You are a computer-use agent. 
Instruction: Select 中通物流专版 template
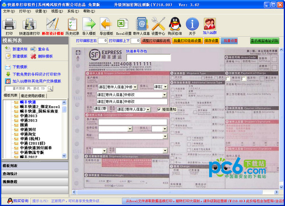click(x=32, y=152)
